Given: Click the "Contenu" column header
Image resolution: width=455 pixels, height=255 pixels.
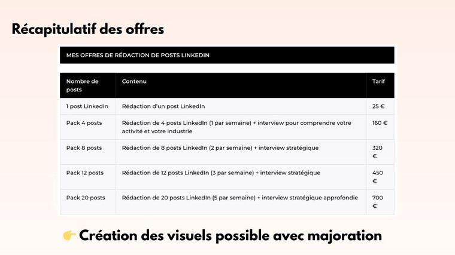Looking at the screenshot, I should tap(134, 81).
